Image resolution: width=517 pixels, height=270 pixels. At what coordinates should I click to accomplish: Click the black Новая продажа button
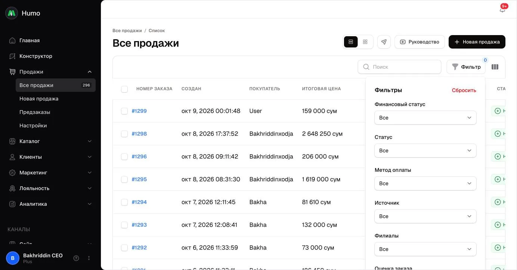coord(477,42)
